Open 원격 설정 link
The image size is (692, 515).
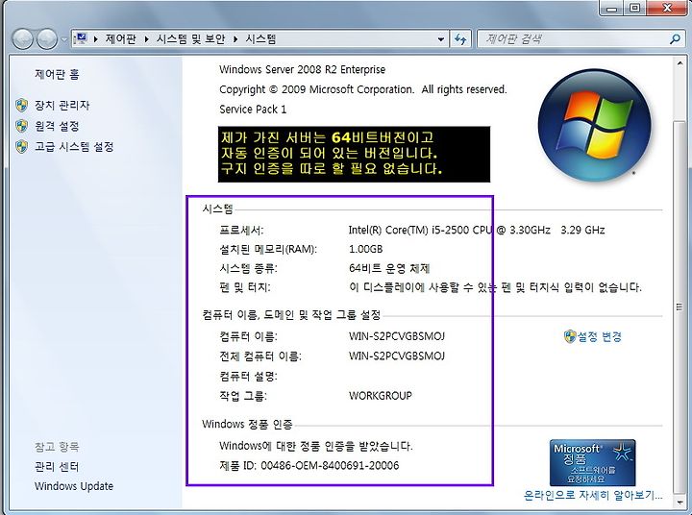57,126
